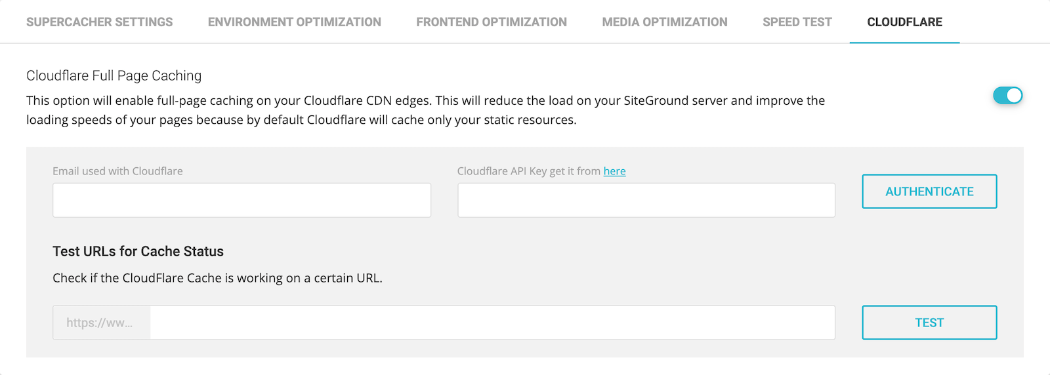1050x375 pixels.
Task: Click the Cloudflare Full Page Caching heading
Action: [x=114, y=76]
